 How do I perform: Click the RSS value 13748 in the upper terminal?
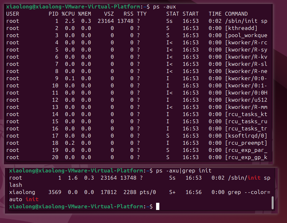[x=125, y=21]
